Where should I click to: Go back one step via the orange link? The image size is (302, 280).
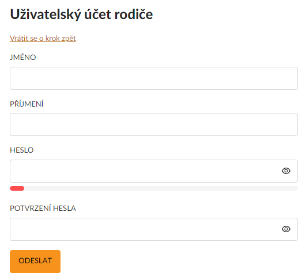click(x=43, y=39)
